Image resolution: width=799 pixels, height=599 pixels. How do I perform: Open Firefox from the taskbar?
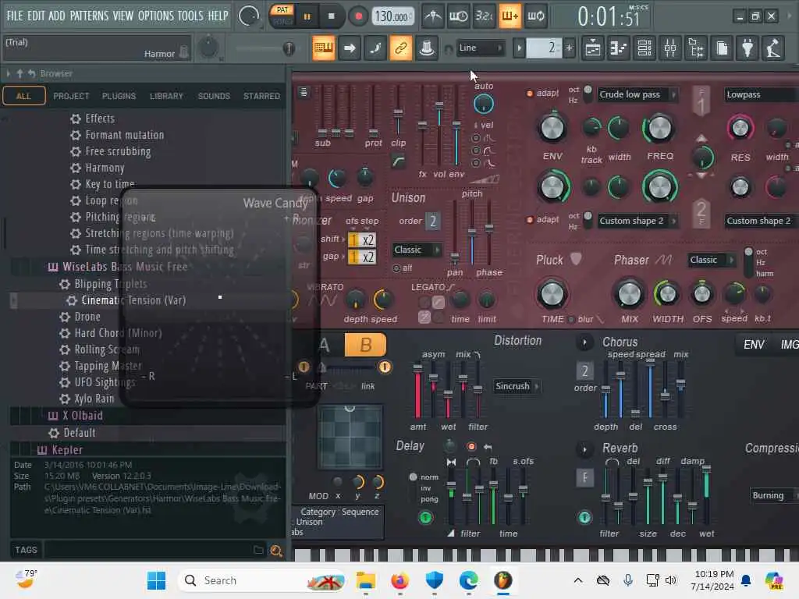pos(400,580)
